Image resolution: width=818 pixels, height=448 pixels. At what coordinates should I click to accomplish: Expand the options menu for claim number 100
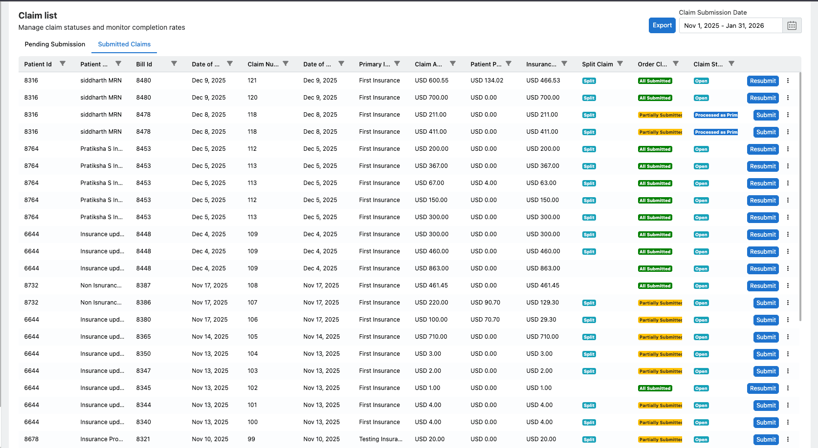coord(788,422)
